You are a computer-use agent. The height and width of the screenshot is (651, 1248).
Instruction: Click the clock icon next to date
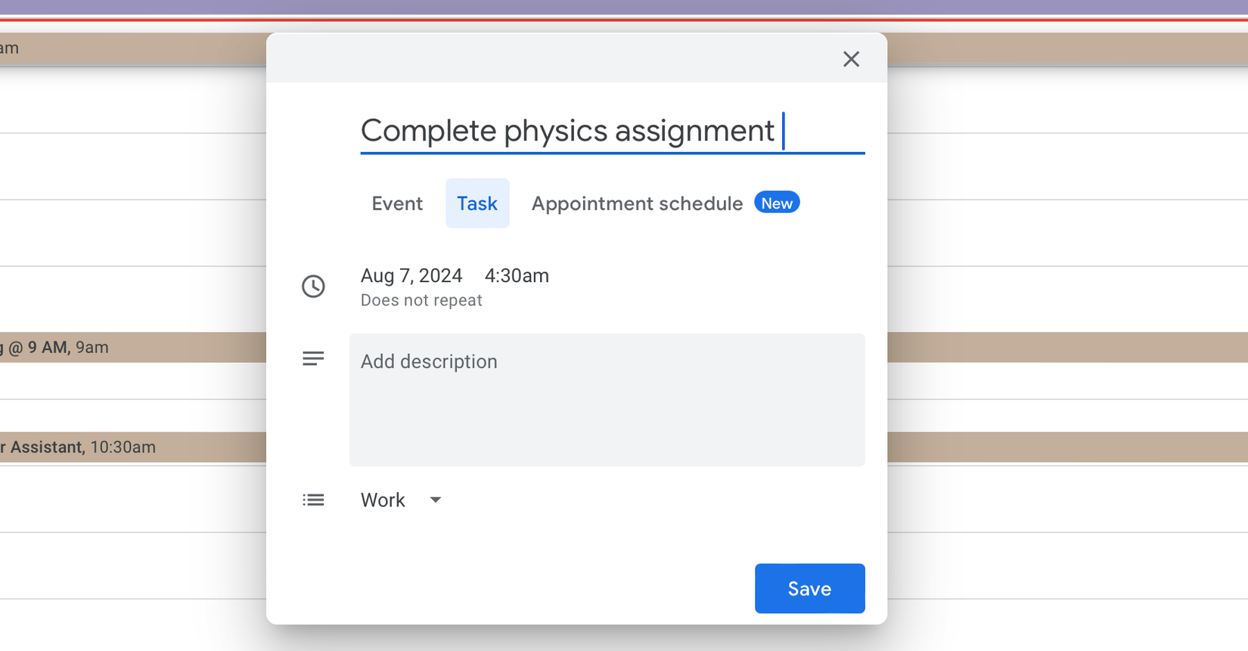(x=314, y=287)
